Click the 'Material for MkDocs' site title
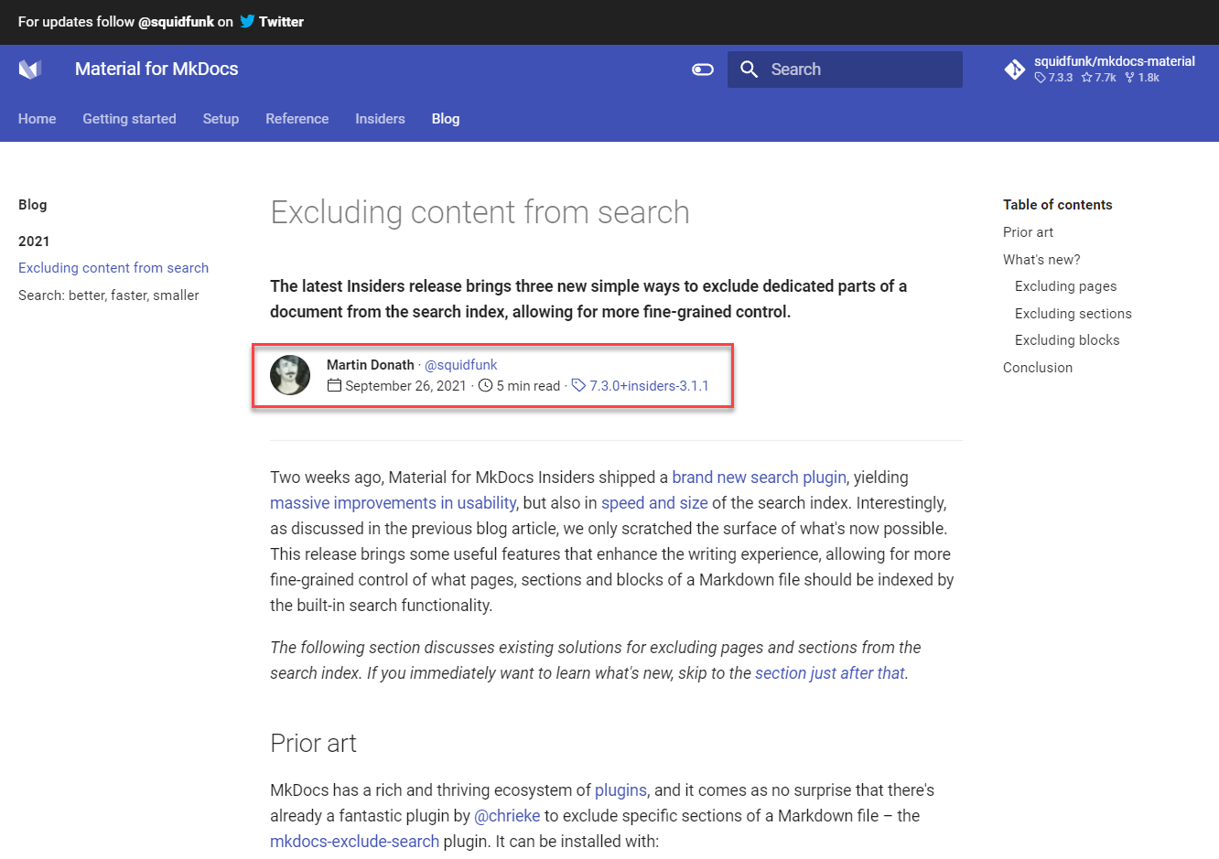This screenshot has height=859, width=1219. coord(156,70)
